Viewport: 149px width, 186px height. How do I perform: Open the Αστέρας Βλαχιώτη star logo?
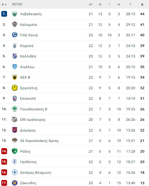(x=15, y=172)
